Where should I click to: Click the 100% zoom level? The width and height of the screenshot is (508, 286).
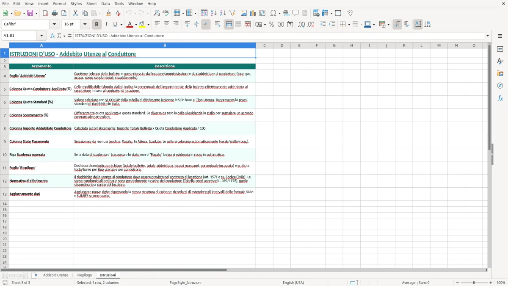pos(501,283)
